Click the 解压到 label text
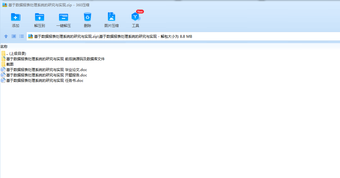340x178 pixels. [x=40, y=25]
